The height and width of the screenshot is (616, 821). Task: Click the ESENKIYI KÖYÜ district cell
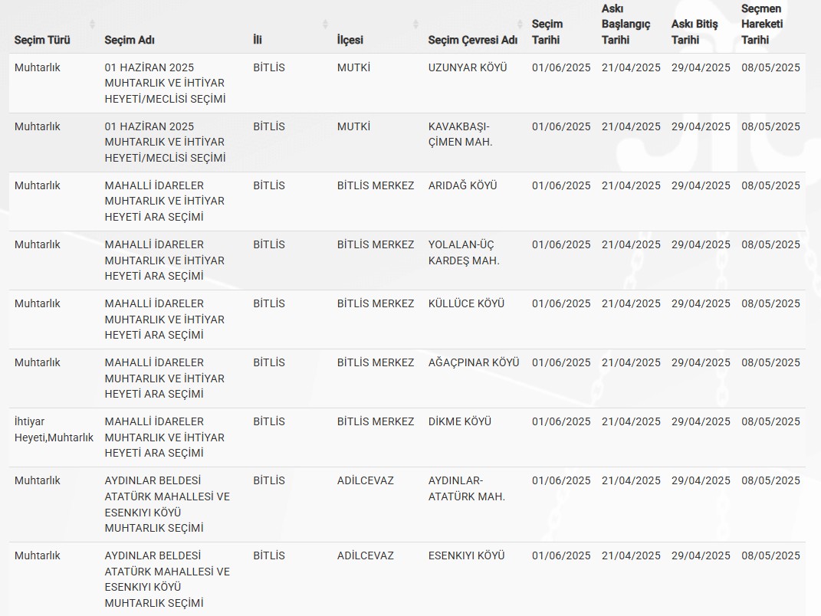466,555
